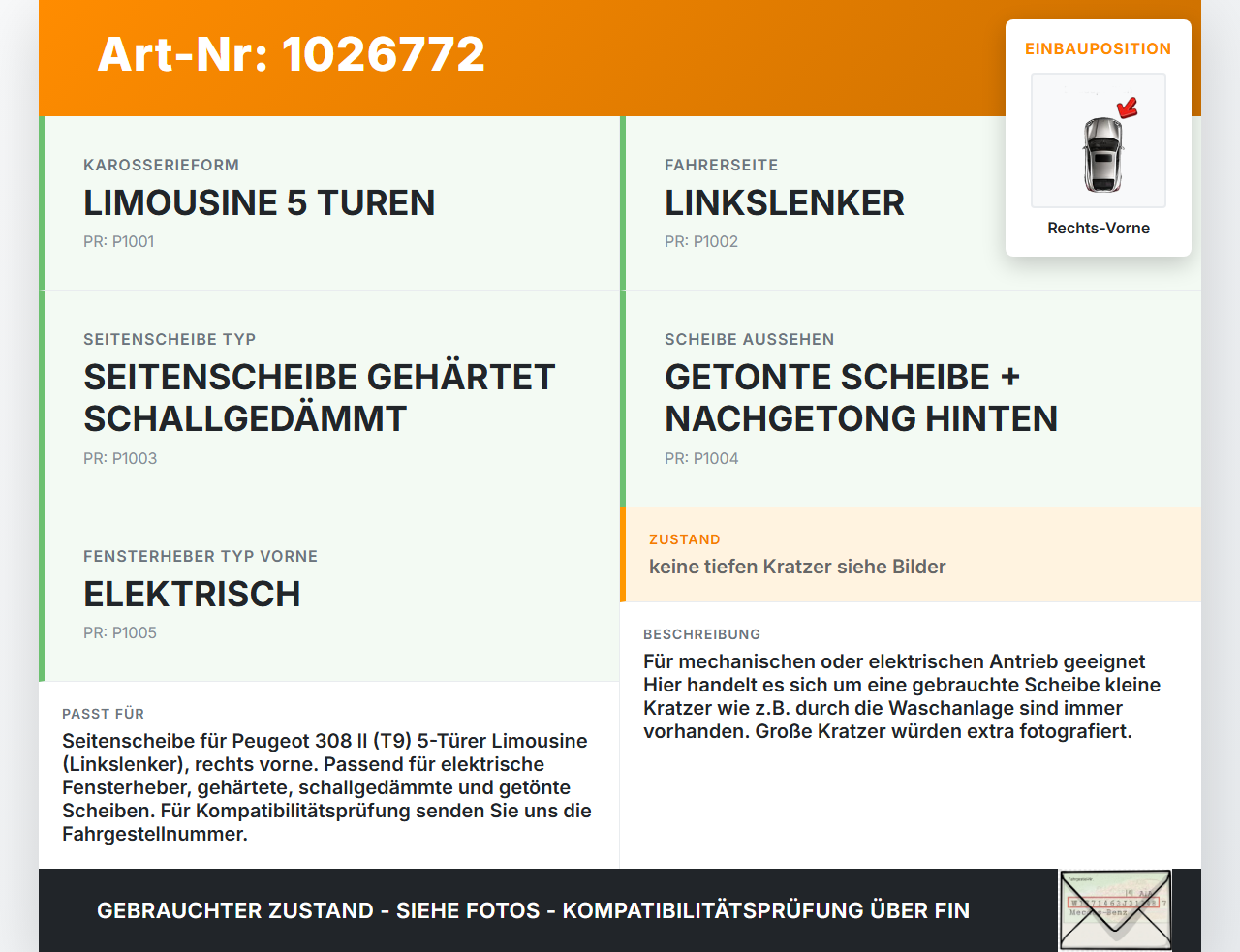
Task: Select the PR: P1001 code
Action: pos(119,241)
